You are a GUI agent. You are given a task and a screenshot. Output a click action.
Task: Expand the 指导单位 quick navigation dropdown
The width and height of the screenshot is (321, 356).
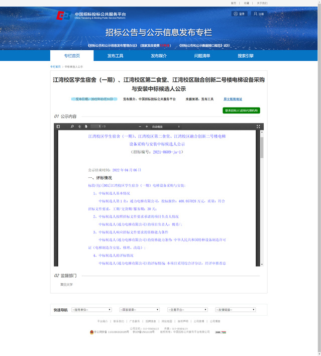(90, 310)
